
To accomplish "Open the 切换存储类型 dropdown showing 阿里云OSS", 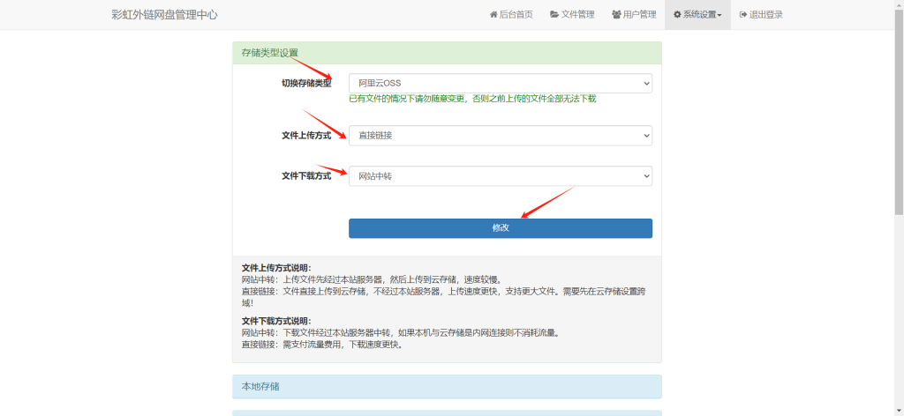I will tap(501, 84).
